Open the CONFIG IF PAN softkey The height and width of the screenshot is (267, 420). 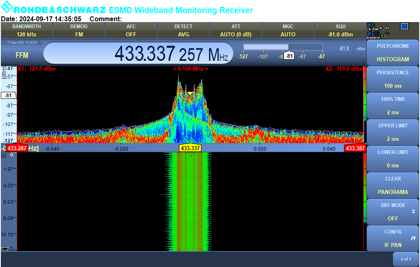[x=393, y=238]
